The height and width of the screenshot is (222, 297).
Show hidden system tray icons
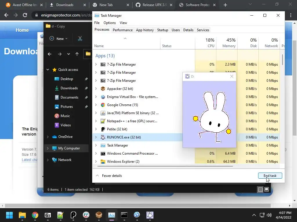(x=254, y=215)
